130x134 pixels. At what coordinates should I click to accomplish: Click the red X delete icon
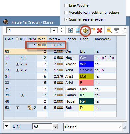(99, 30)
